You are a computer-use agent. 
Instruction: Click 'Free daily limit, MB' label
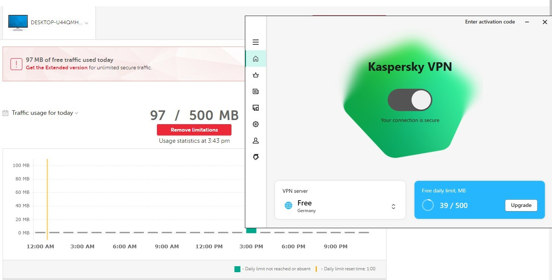click(444, 191)
